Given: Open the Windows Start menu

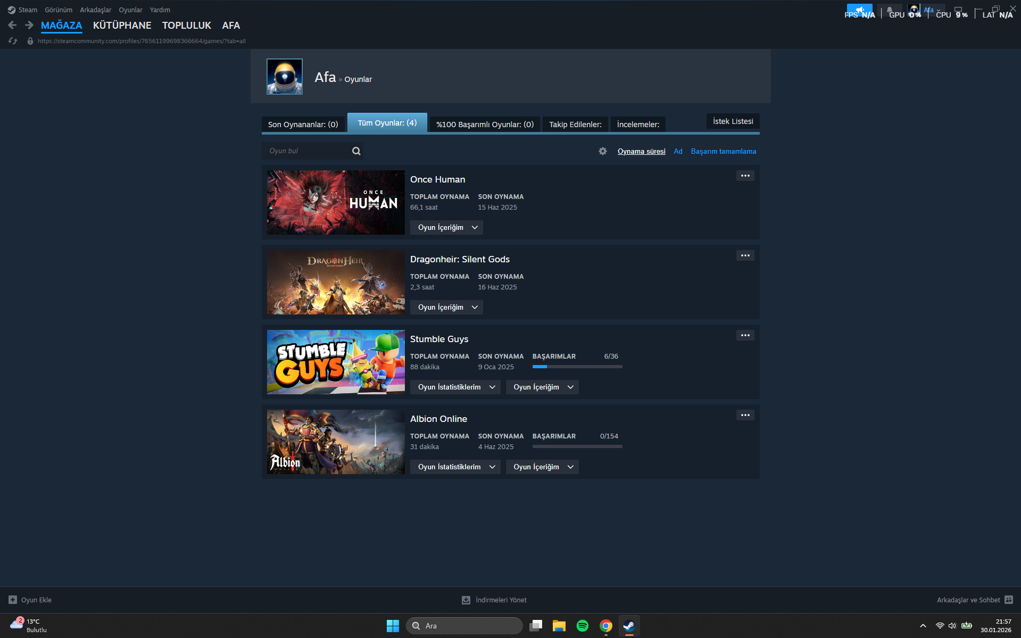Looking at the screenshot, I should 393,626.
